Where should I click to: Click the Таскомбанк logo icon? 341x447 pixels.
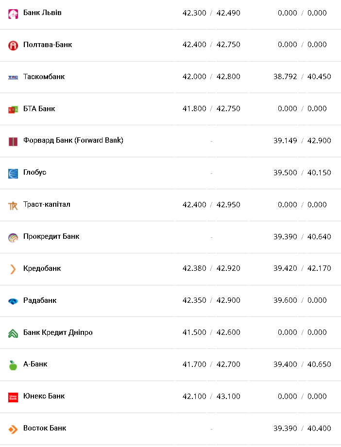point(13,77)
